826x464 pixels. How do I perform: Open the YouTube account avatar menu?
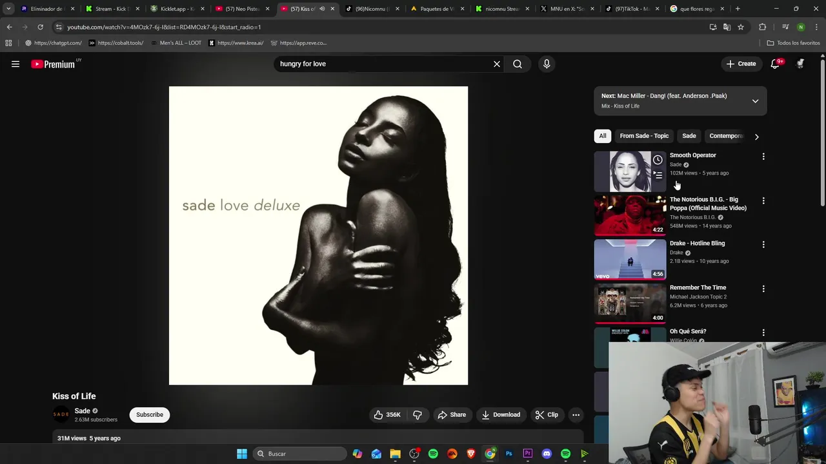[800, 64]
